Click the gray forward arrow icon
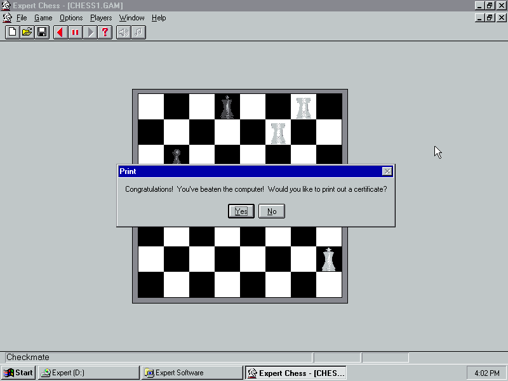The image size is (508, 381). coord(90,32)
